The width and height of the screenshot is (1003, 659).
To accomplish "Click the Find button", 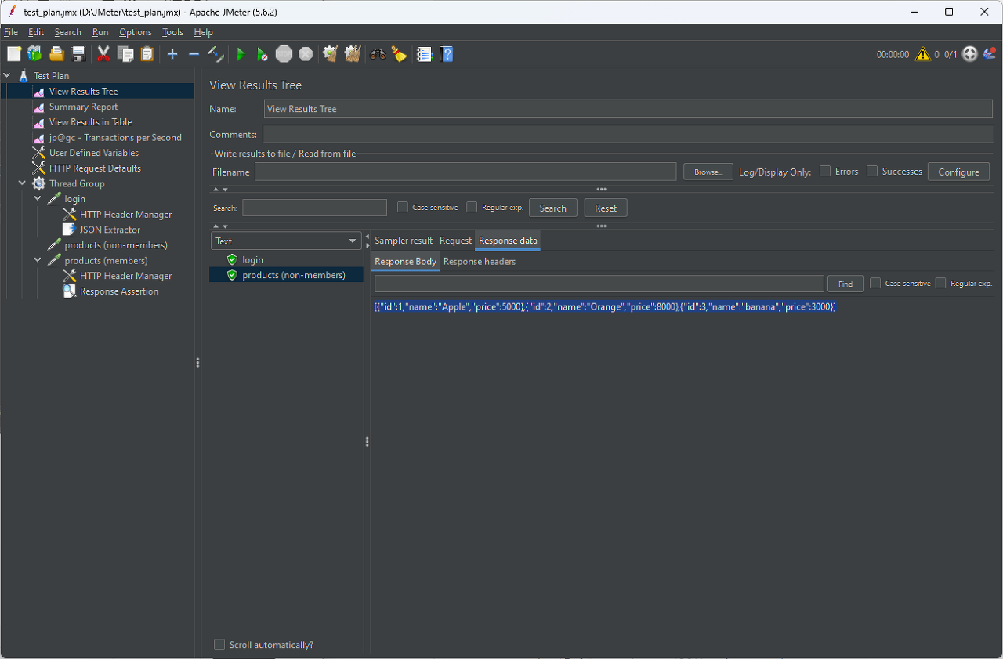I will [845, 284].
